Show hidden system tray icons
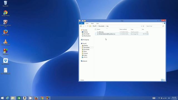The image size is (178, 100). point(157,98)
